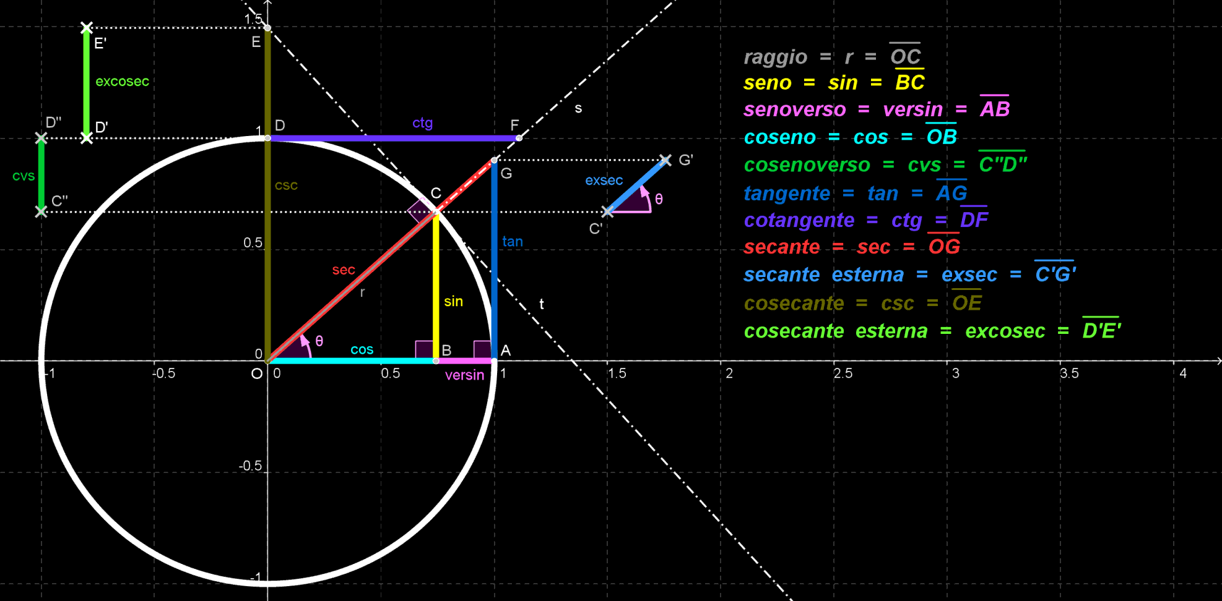Select the blue tan segment

(x=494, y=278)
